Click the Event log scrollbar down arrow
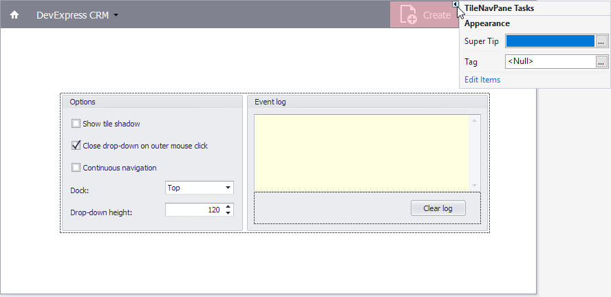The width and height of the screenshot is (611, 297). point(474,186)
